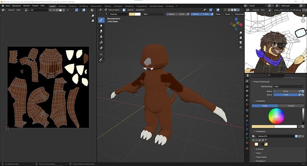Open the Output properties tab
307x166 pixels.
click(x=247, y=91)
